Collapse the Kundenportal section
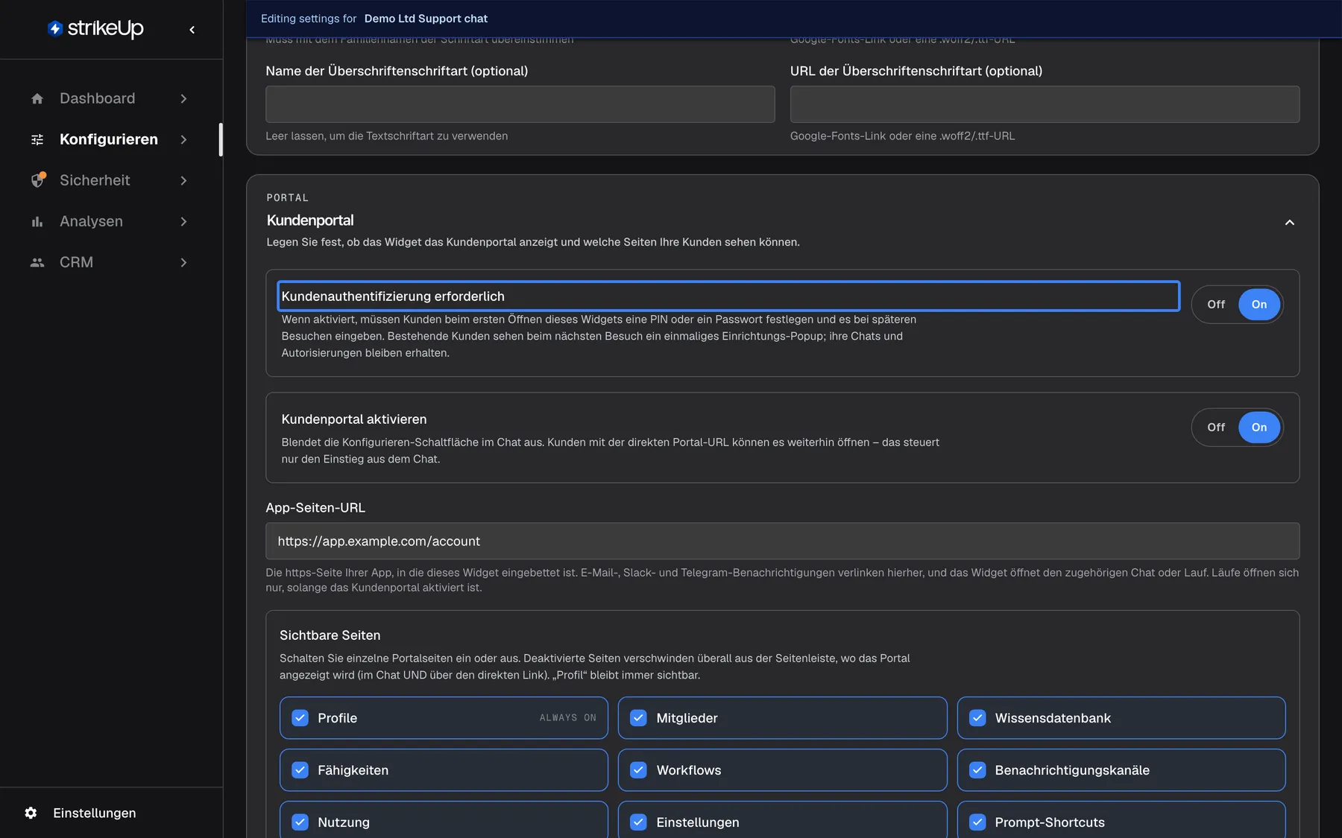Viewport: 1342px width, 838px height. [x=1289, y=222]
